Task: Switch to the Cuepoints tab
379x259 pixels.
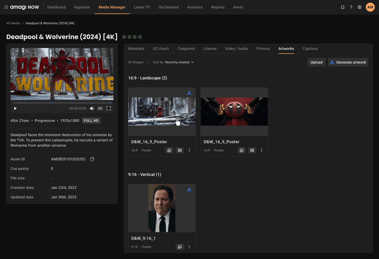Action: click(x=186, y=49)
